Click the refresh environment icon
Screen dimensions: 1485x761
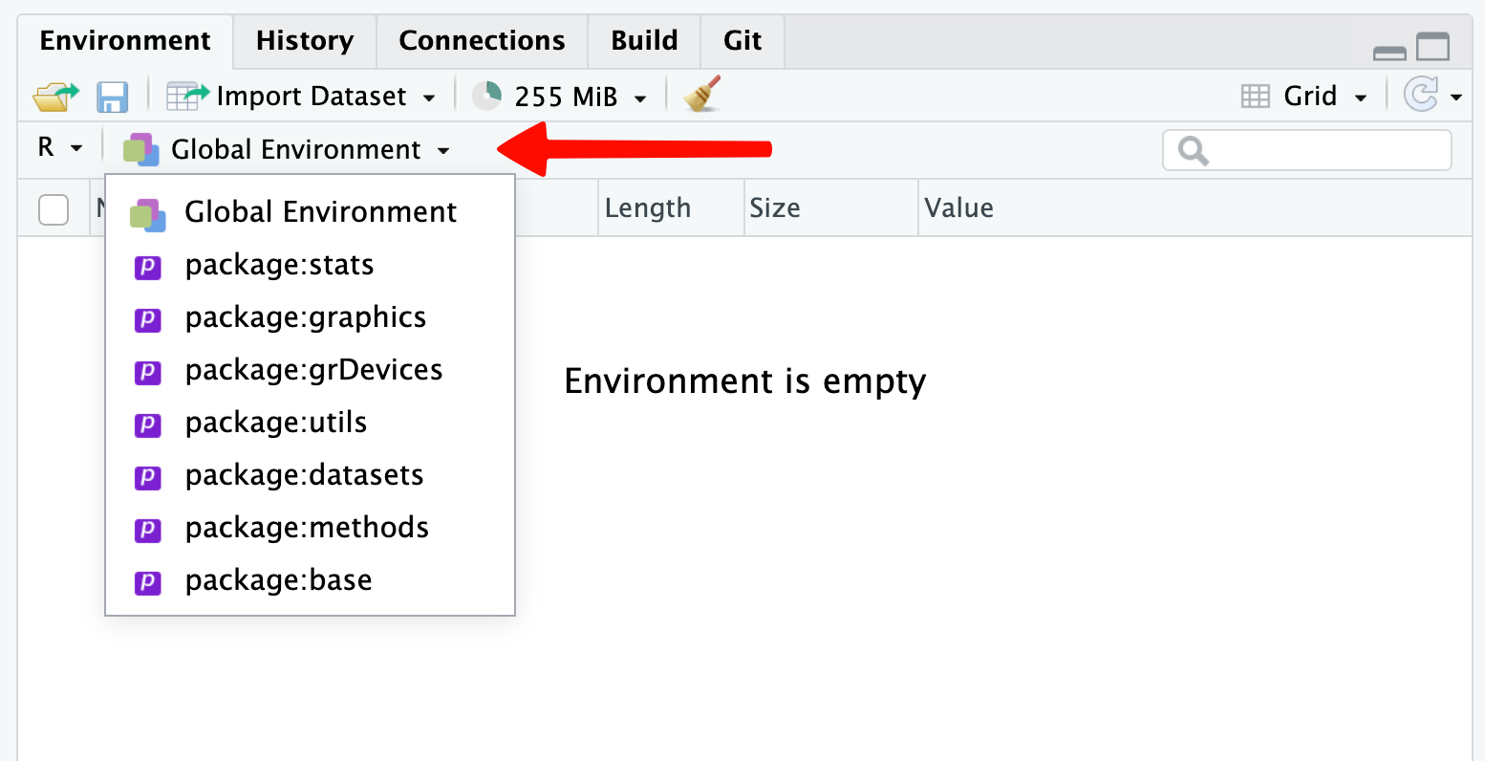[1420, 96]
